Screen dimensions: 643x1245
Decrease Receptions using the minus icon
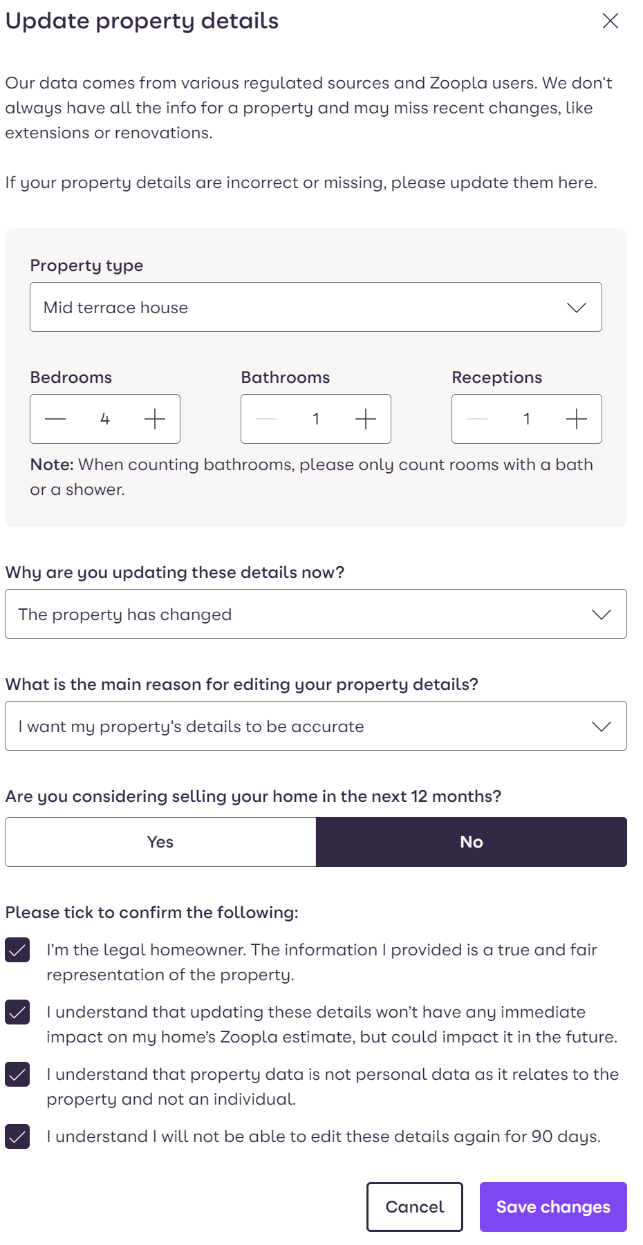pyautogui.click(x=477, y=418)
